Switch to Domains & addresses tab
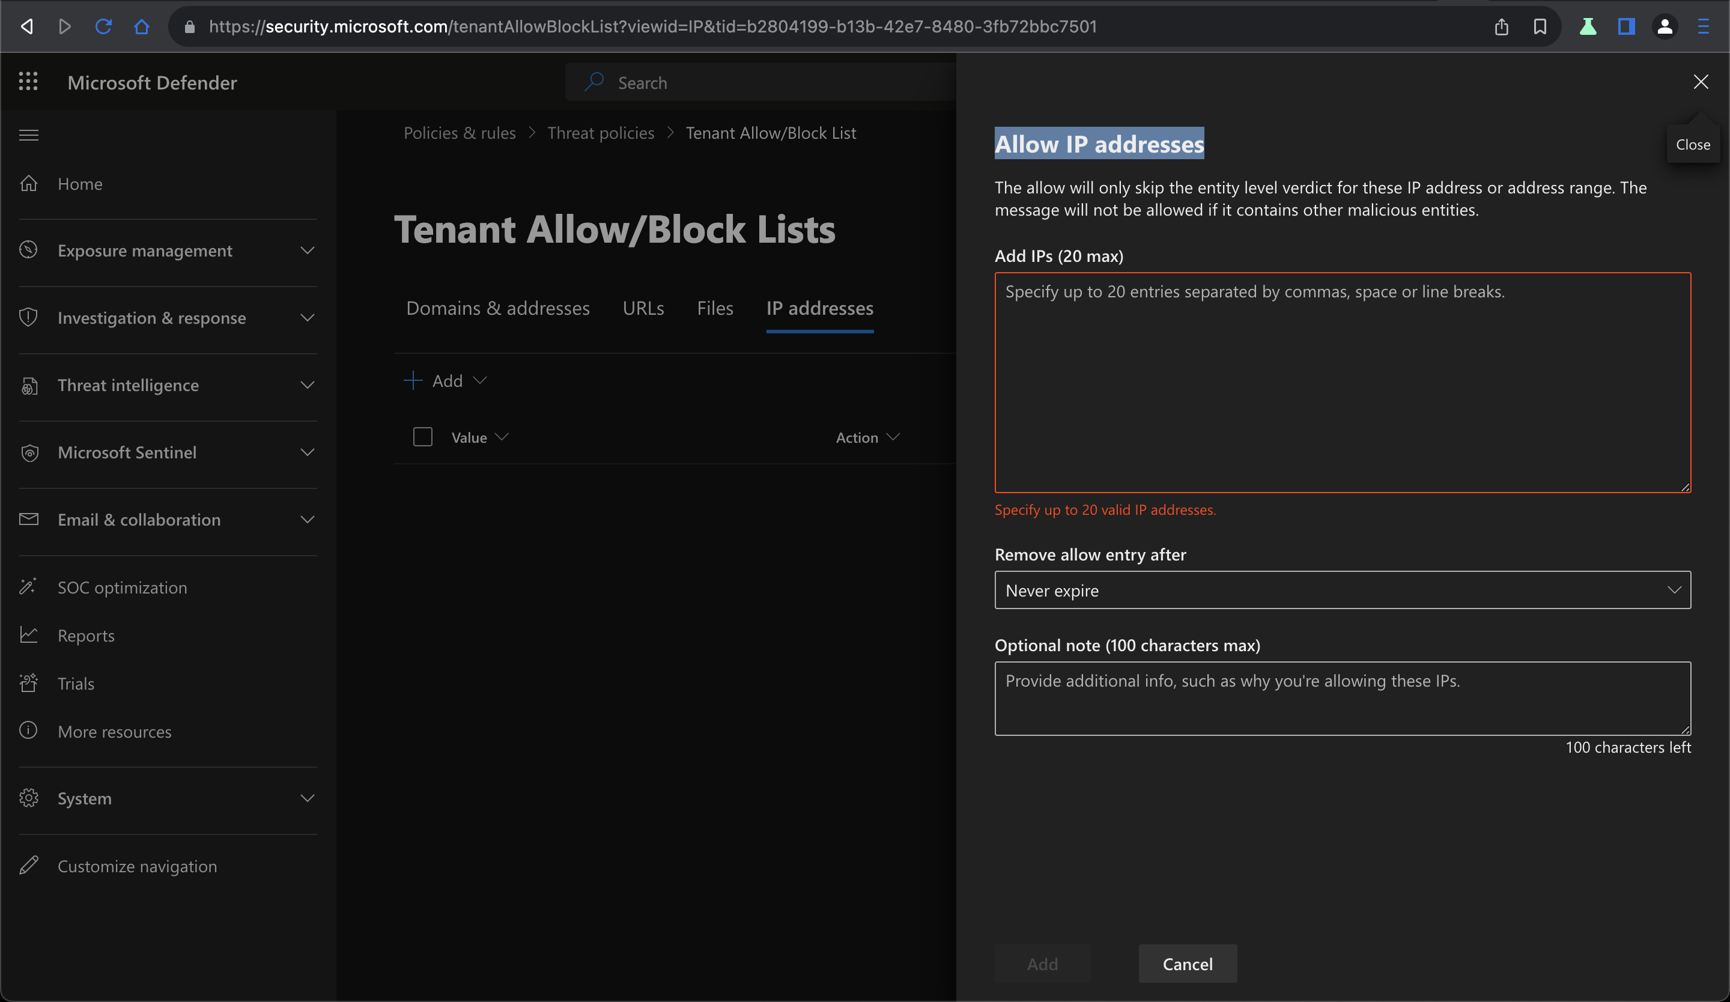 [x=498, y=308]
